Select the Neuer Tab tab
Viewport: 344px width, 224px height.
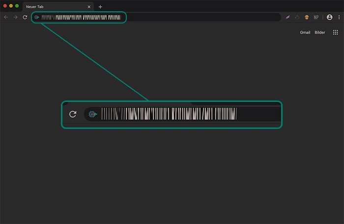tap(58, 7)
